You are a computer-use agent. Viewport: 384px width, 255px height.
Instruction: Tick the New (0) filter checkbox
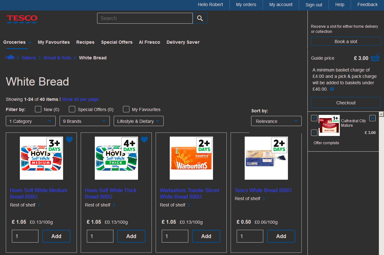(x=38, y=109)
